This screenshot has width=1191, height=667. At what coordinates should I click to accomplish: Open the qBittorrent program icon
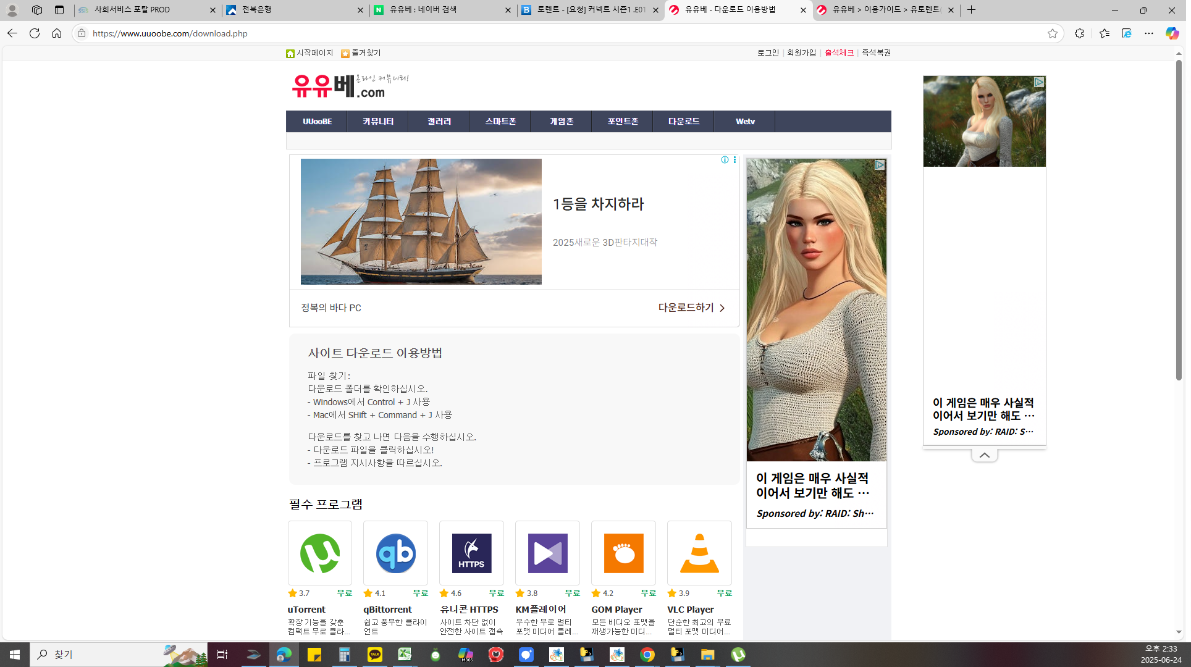point(395,553)
